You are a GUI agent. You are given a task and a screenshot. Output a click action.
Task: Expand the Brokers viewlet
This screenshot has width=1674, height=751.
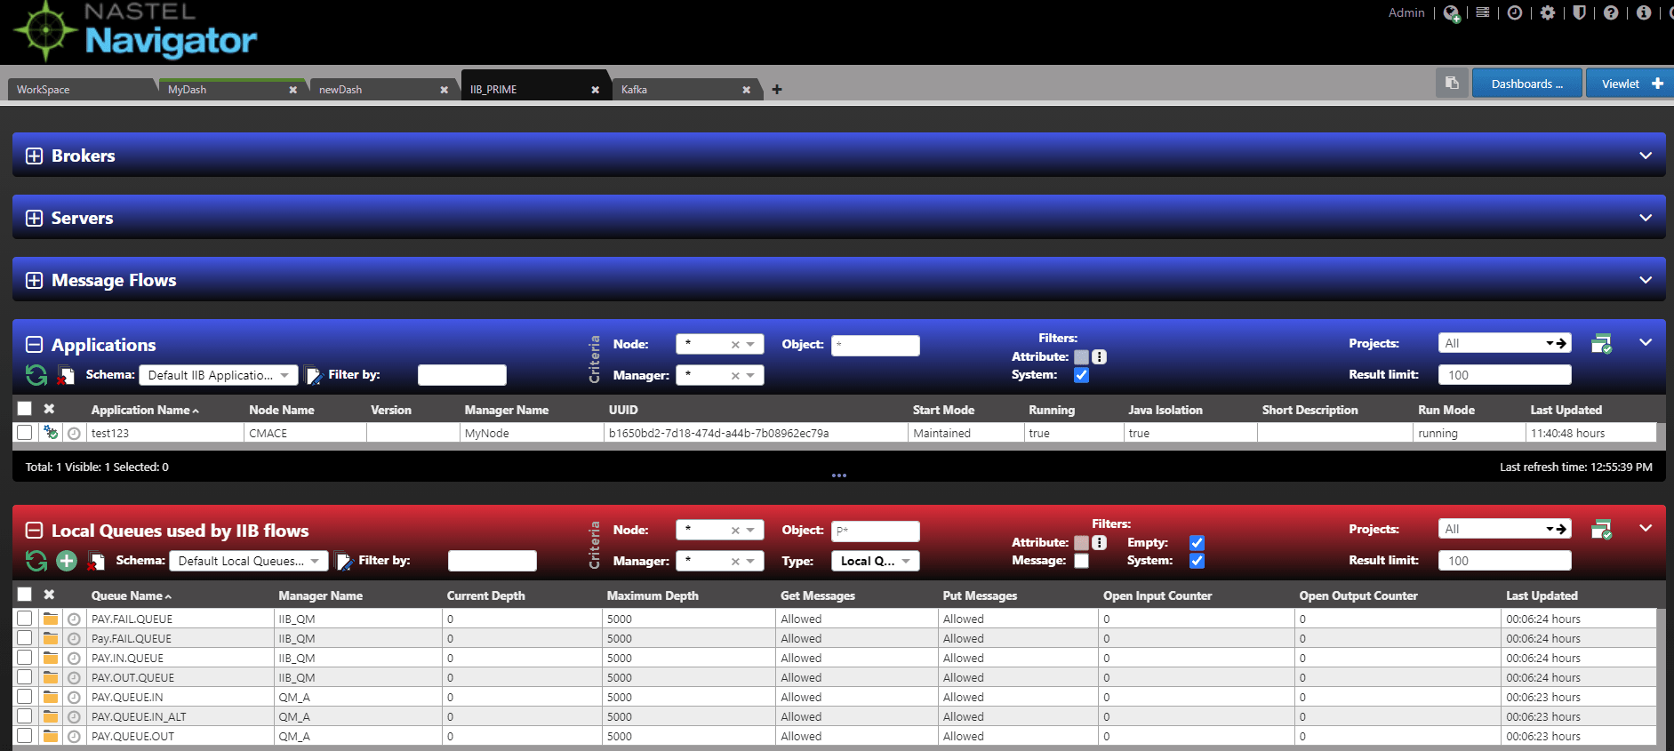[x=34, y=156]
